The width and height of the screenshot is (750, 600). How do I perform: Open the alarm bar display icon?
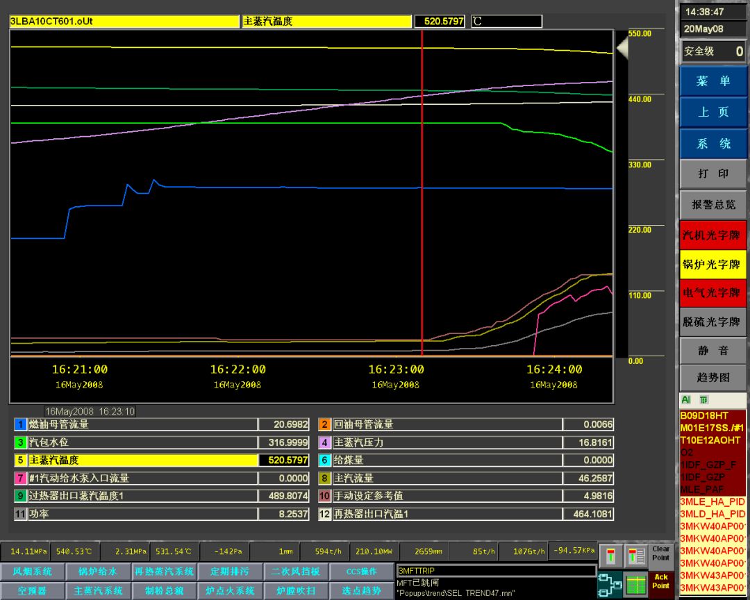(610, 556)
